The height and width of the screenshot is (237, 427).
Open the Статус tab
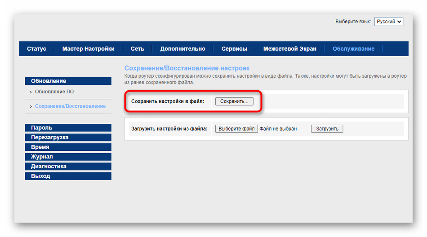click(x=36, y=49)
